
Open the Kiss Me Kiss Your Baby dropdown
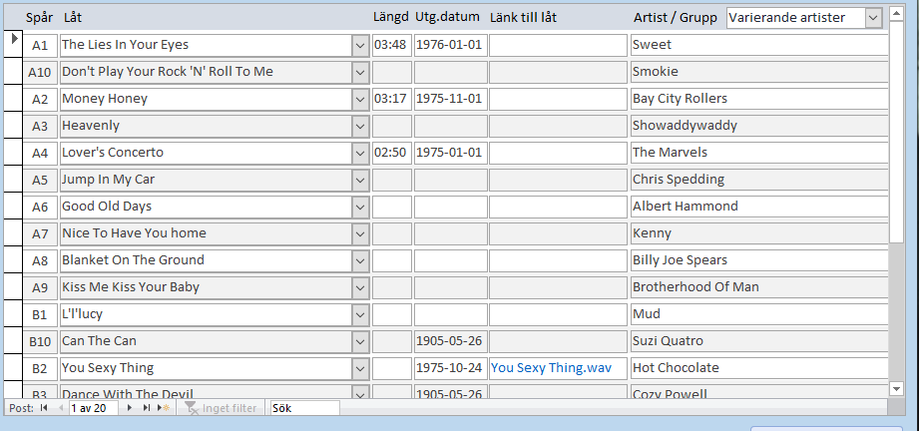click(359, 287)
